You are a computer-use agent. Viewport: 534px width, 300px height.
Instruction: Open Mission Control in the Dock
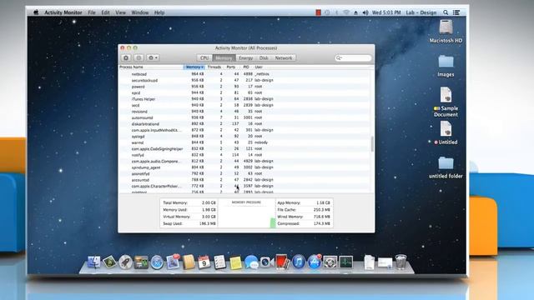pos(141,262)
